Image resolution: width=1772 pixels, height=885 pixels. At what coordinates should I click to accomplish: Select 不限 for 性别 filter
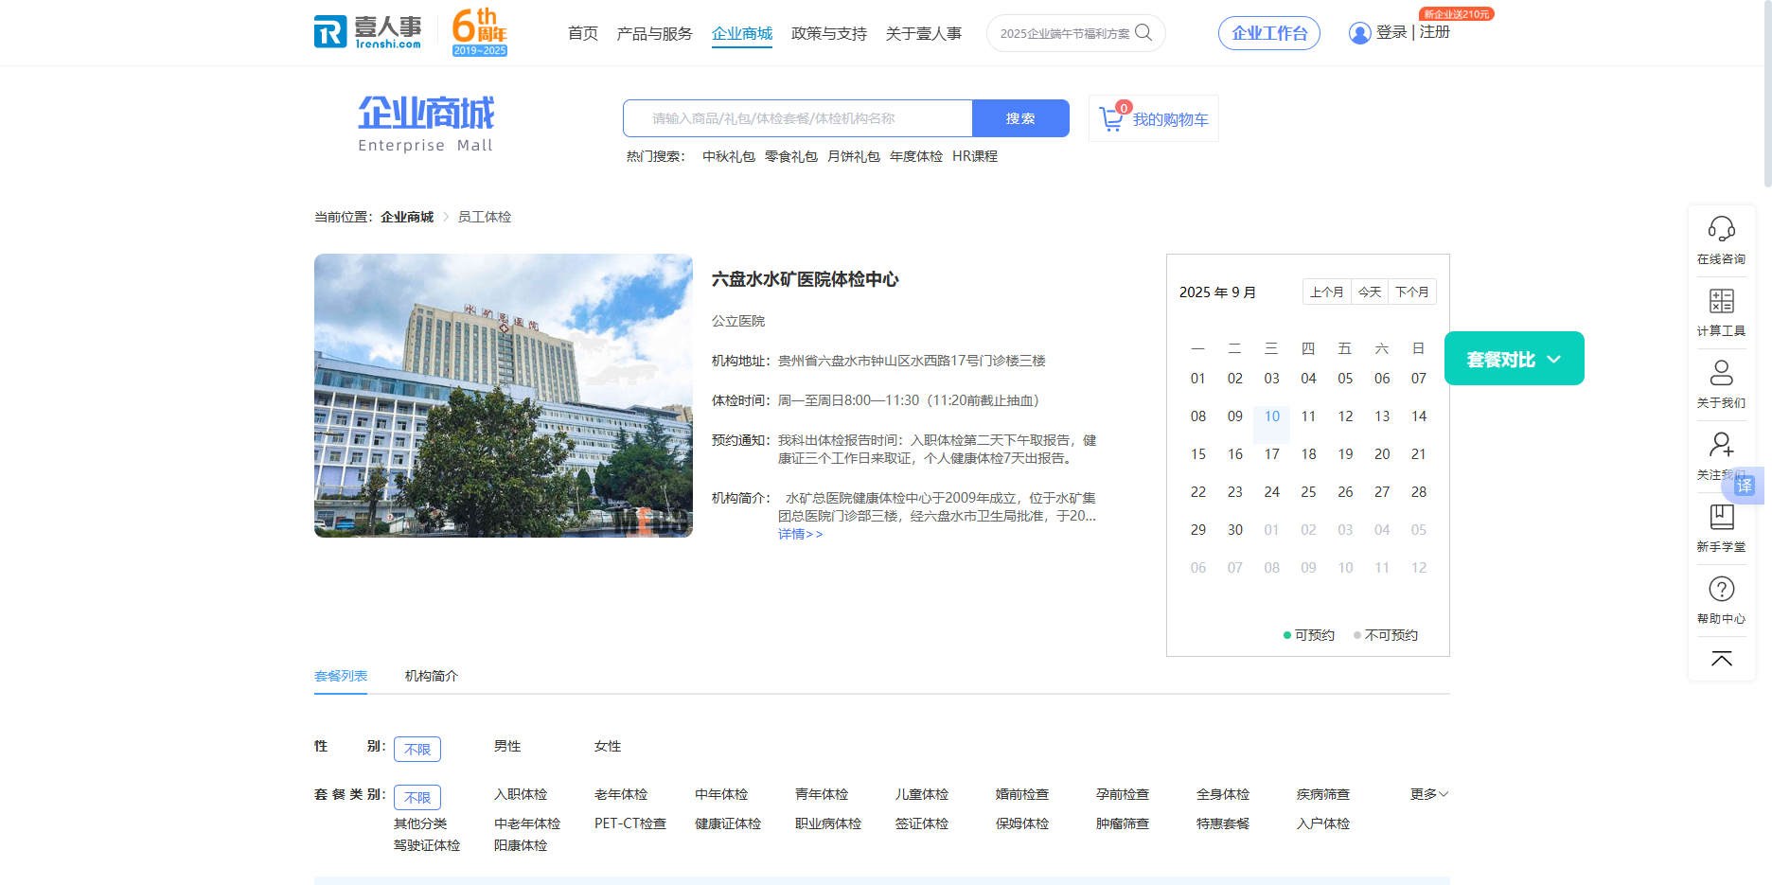[417, 749]
